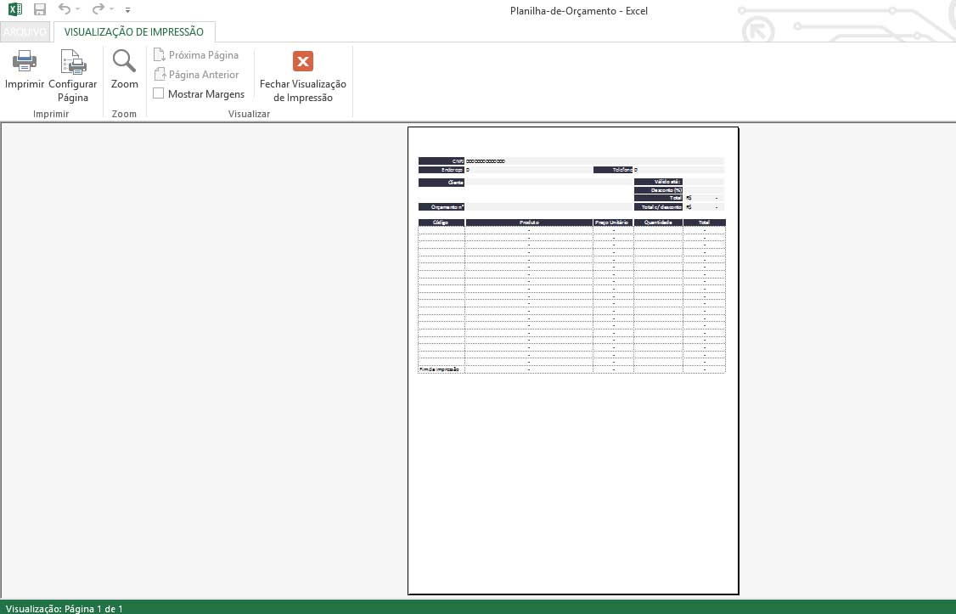Click the status bar page indicator text
Screen dimensions: 956x614
[x=65, y=608]
